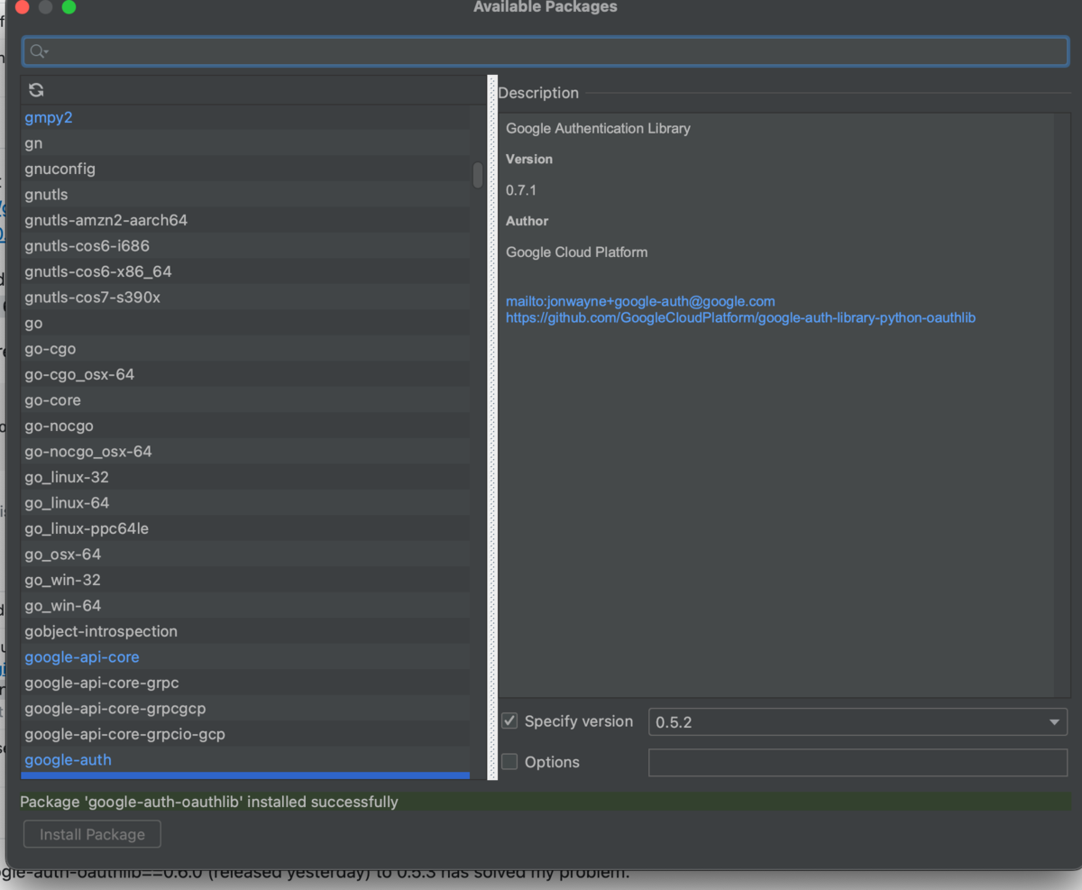Viewport: 1082px width, 890px height.
Task: Click the green zoom window button
Action: (x=69, y=7)
